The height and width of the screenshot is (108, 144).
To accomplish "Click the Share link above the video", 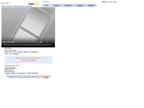I will 3,6.
